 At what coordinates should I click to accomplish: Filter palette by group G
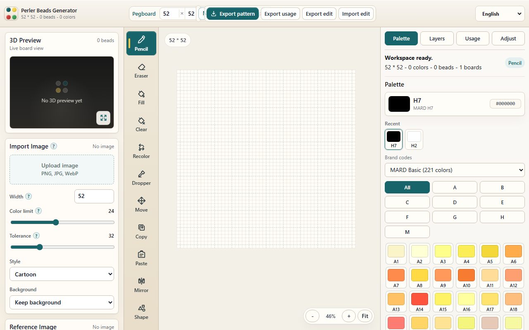455,217
